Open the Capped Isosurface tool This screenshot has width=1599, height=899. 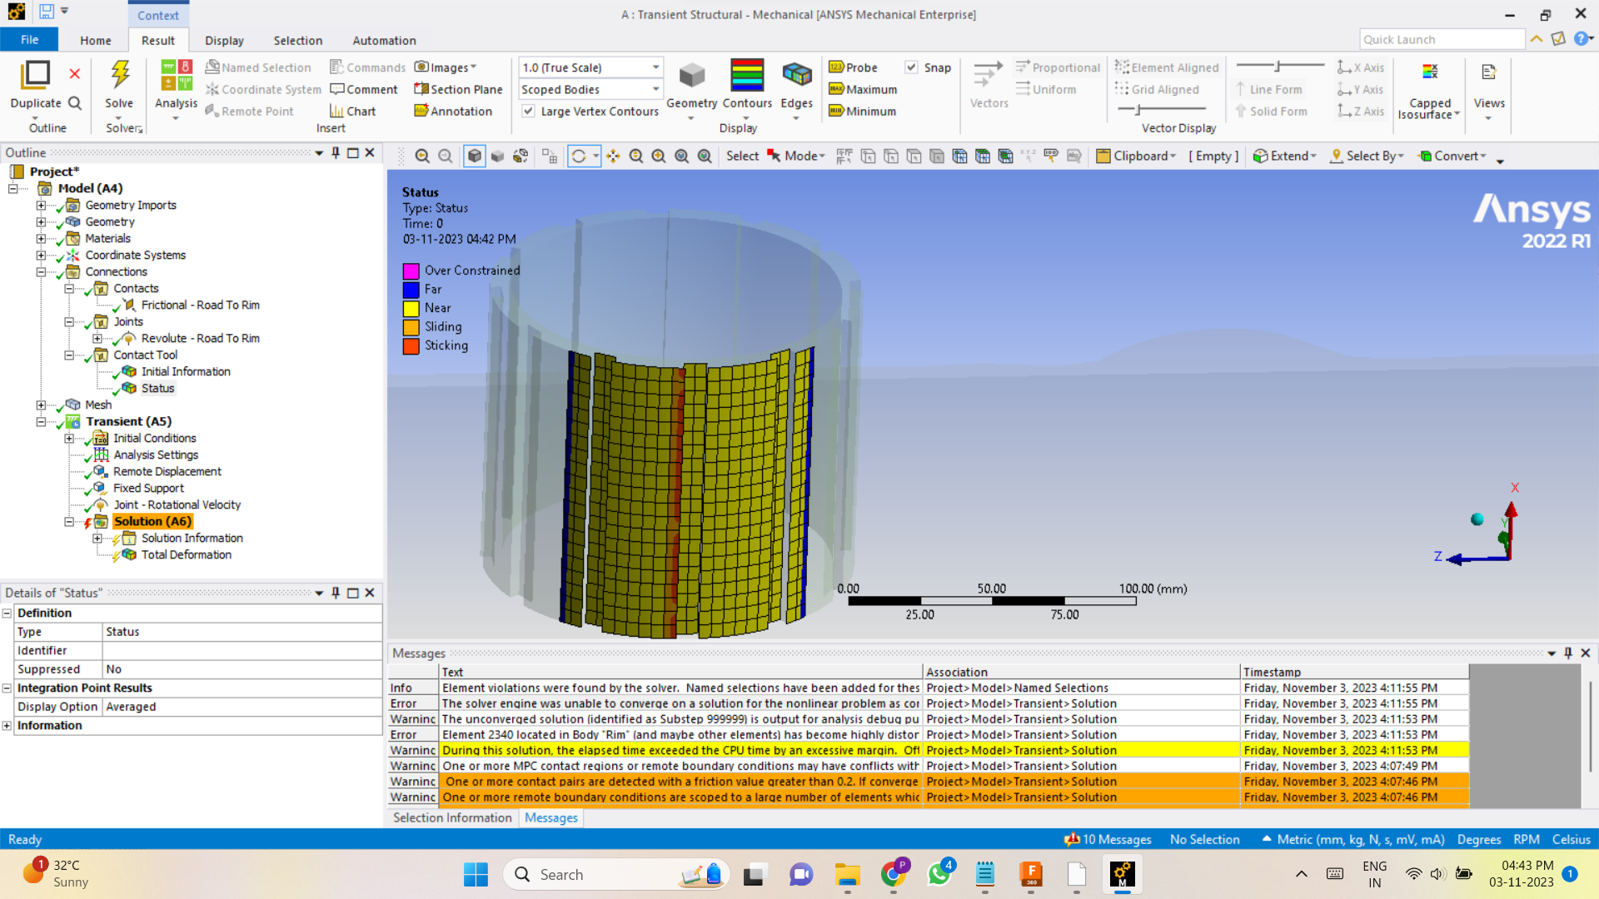(x=1430, y=90)
